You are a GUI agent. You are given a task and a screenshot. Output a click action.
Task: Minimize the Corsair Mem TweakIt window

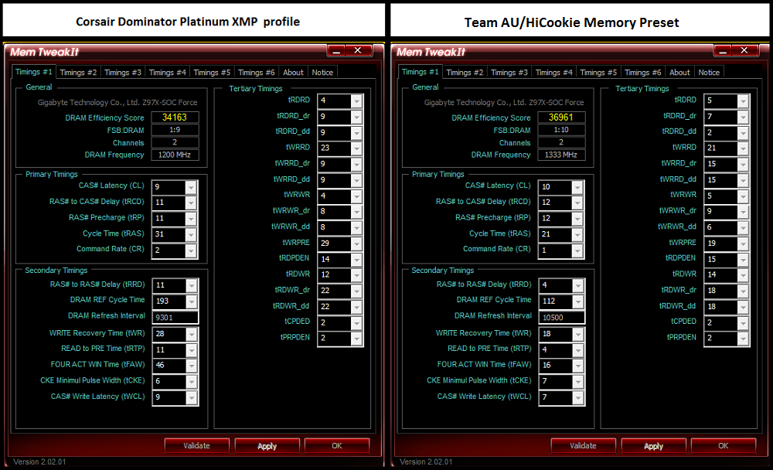click(337, 51)
